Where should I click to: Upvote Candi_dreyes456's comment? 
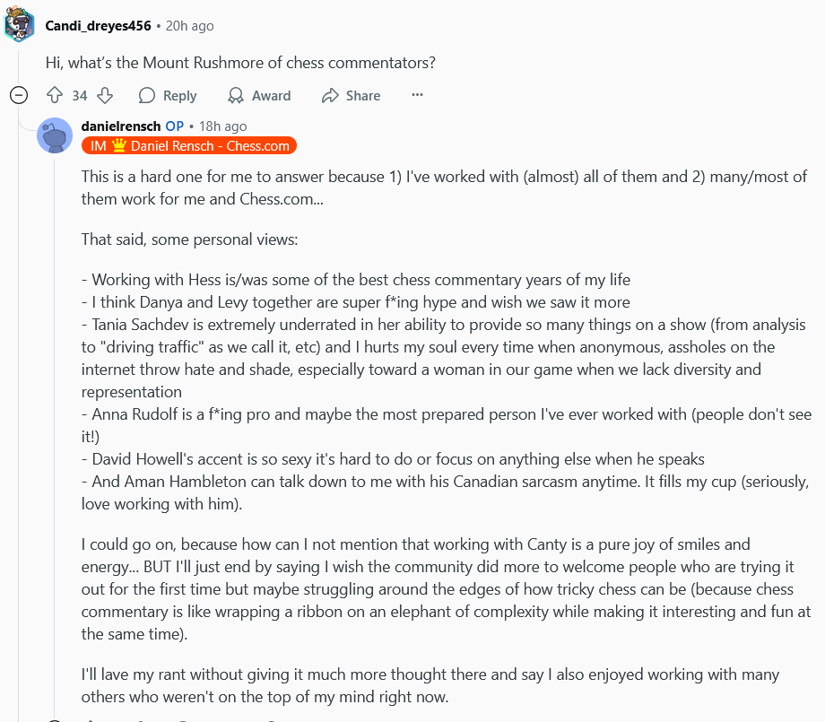(x=55, y=95)
